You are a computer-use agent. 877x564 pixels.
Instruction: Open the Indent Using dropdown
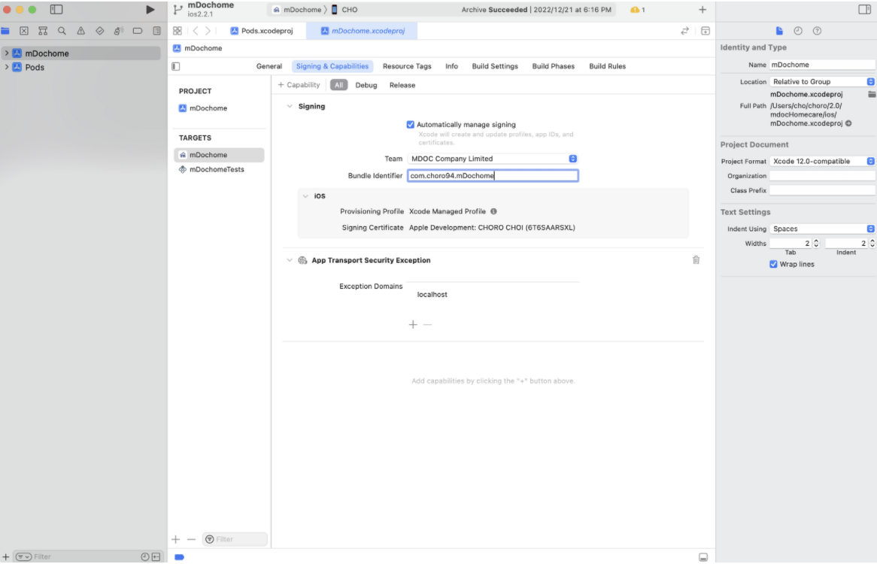tap(822, 229)
